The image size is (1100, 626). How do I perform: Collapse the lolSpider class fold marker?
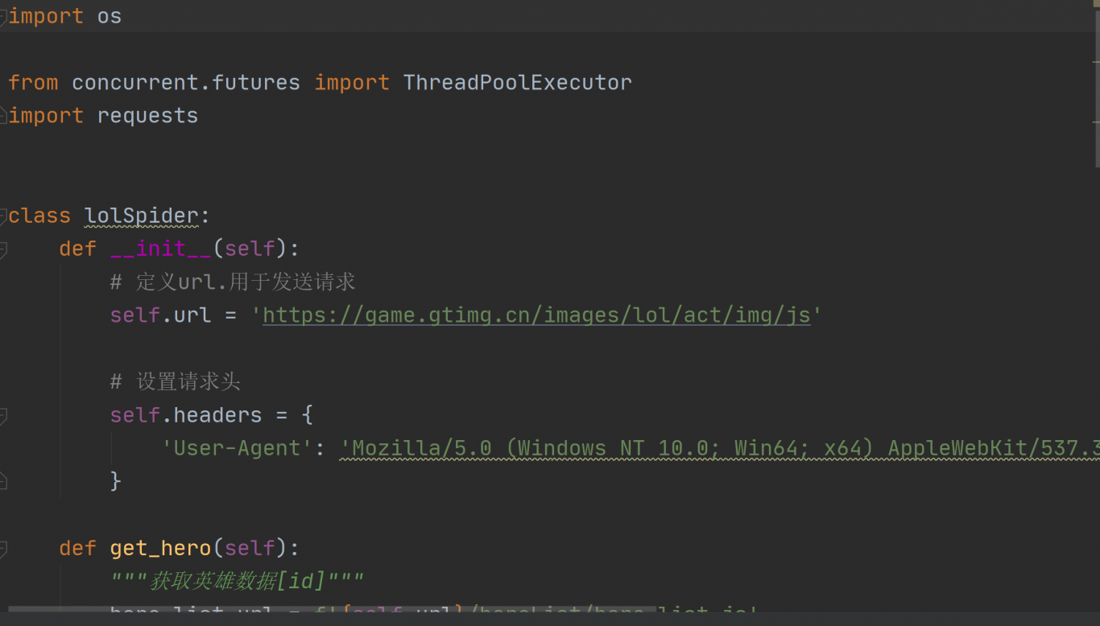2,216
